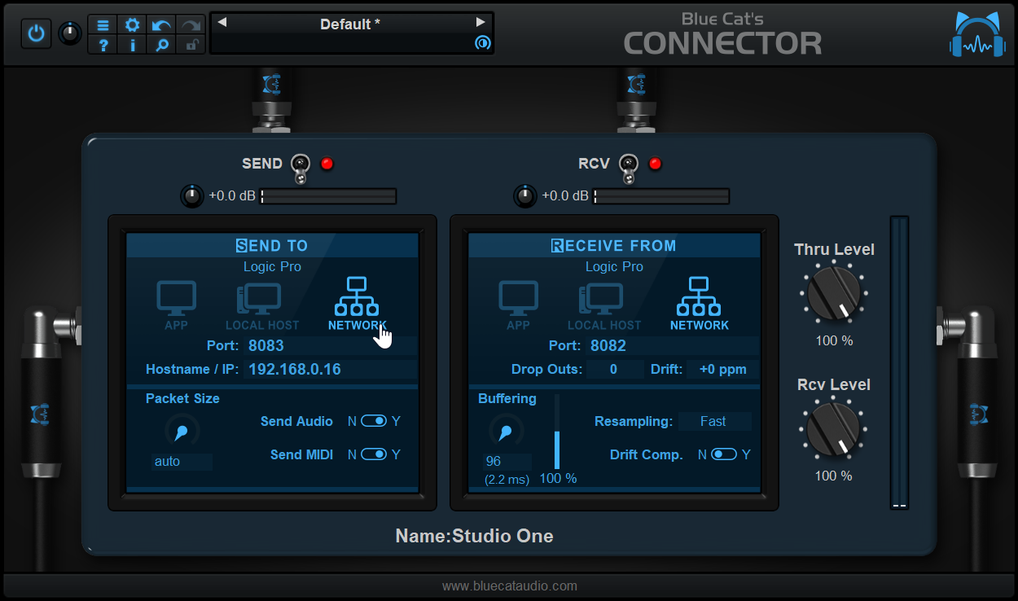
Task: Click the receive +0.0 dB value
Action: click(565, 196)
